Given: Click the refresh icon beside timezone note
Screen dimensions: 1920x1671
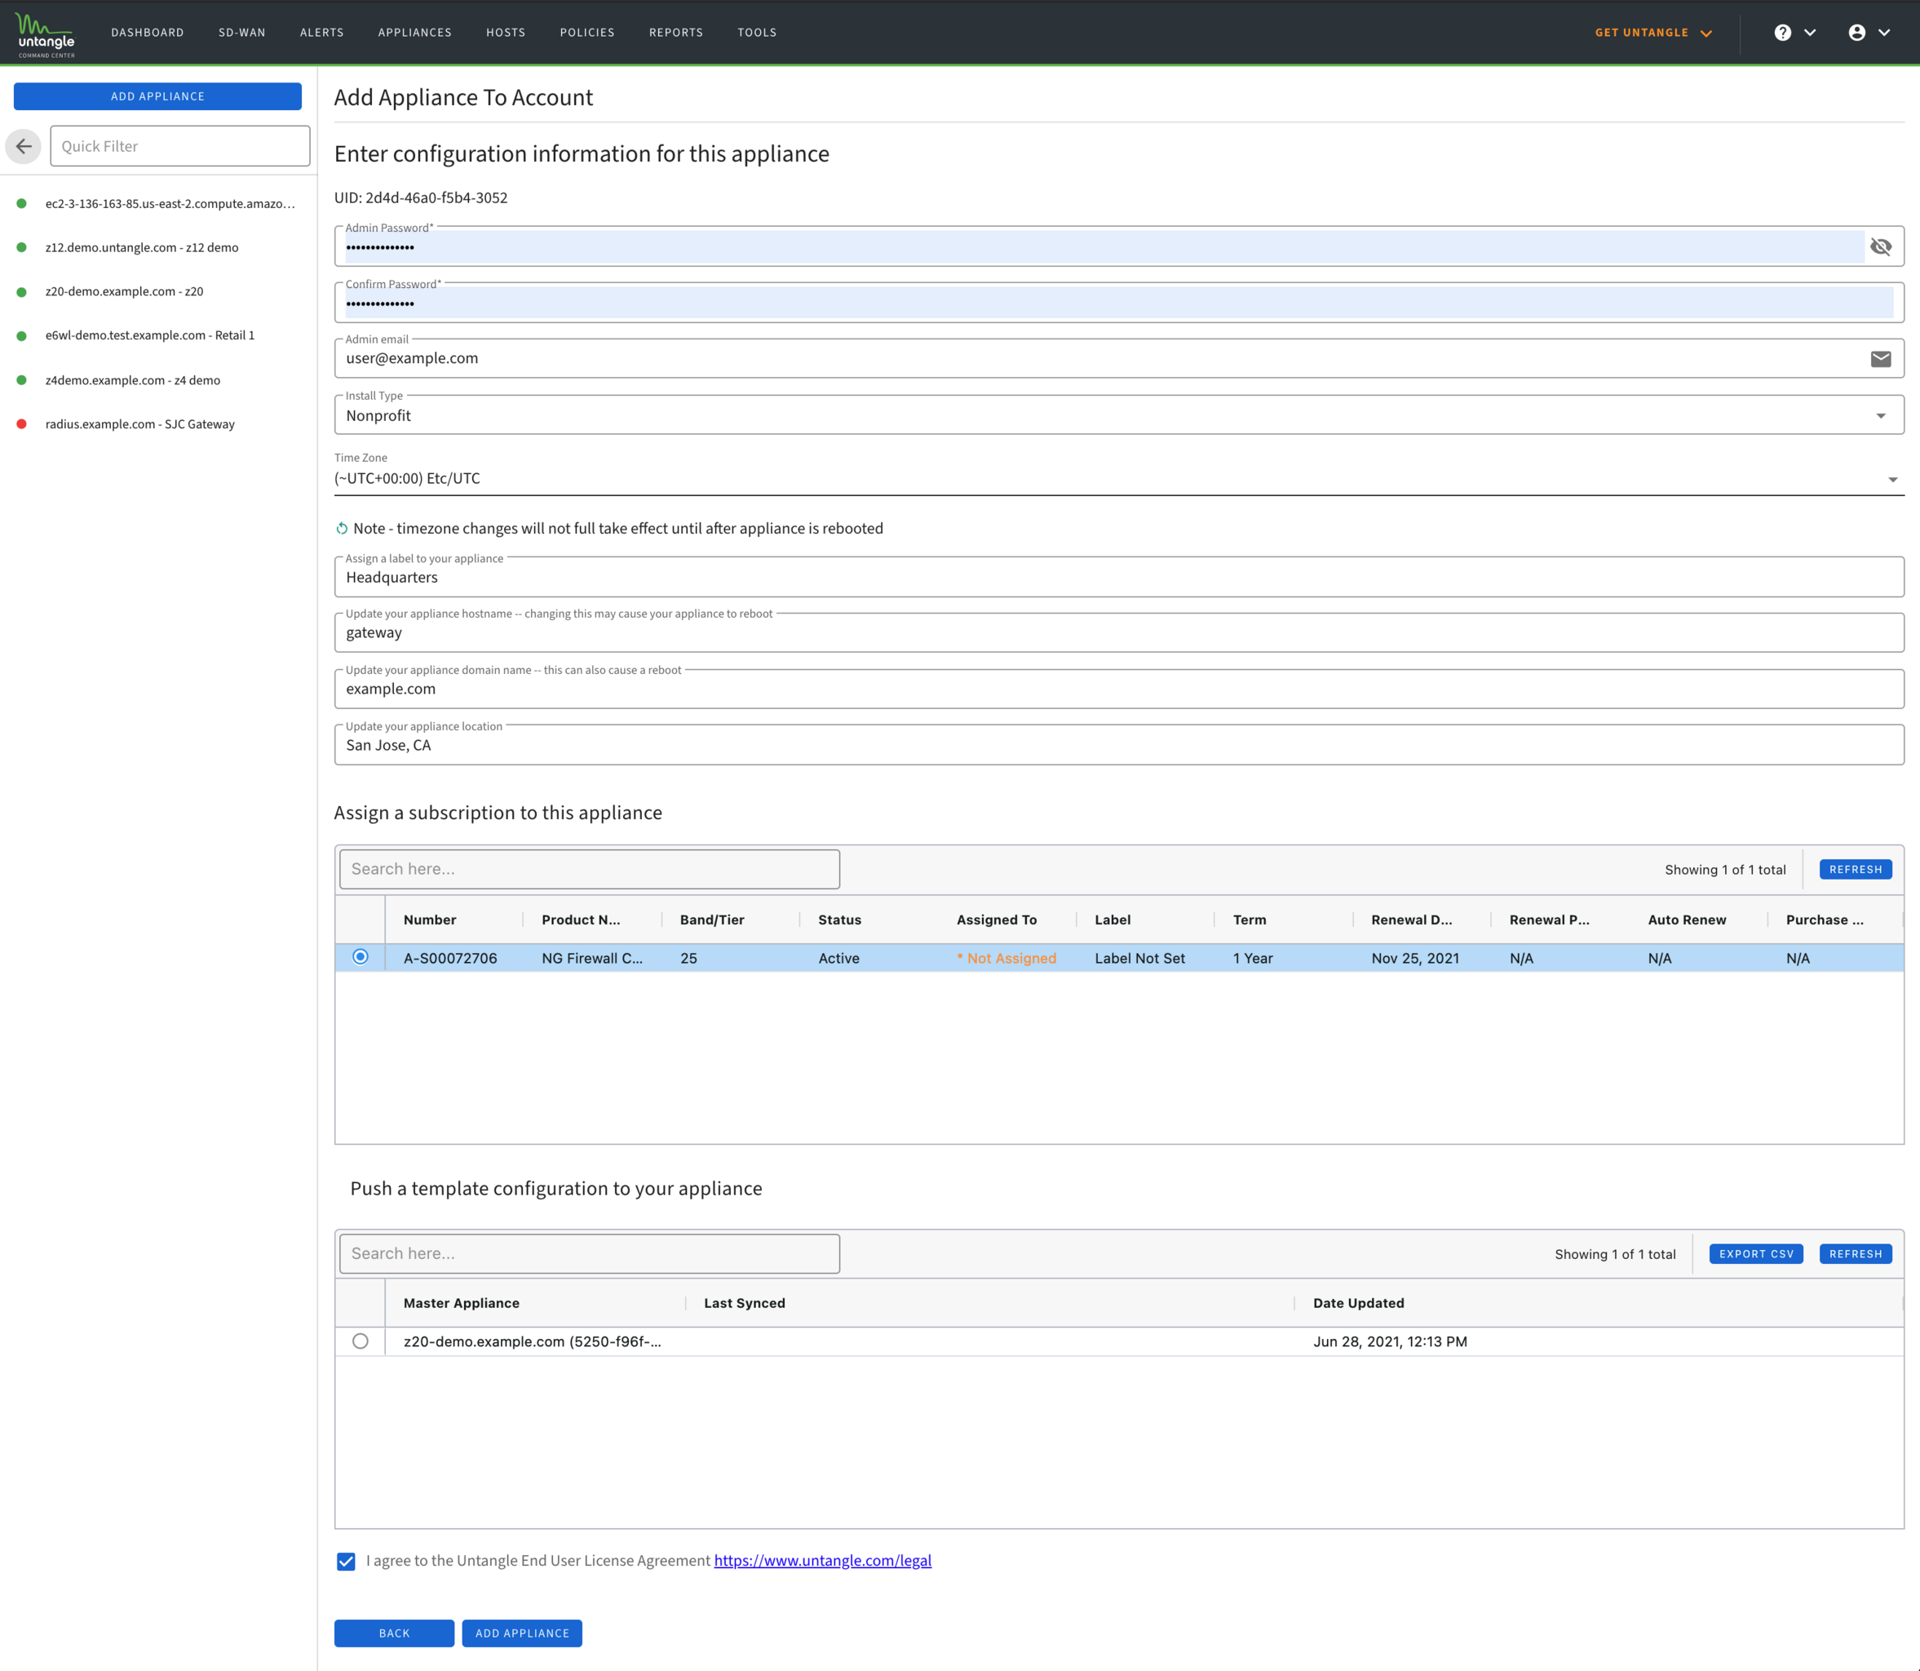Looking at the screenshot, I should (x=342, y=529).
